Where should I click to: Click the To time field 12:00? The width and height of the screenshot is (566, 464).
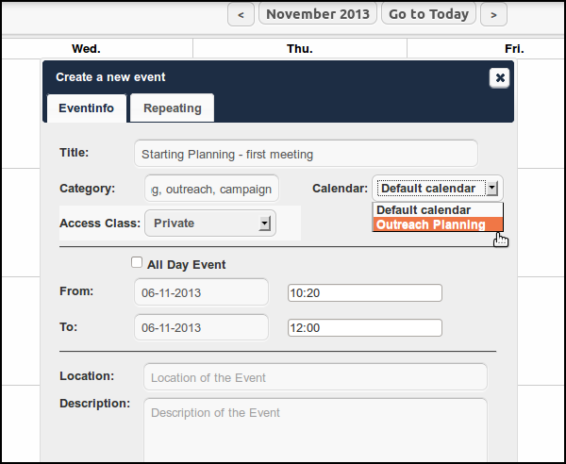click(x=364, y=328)
